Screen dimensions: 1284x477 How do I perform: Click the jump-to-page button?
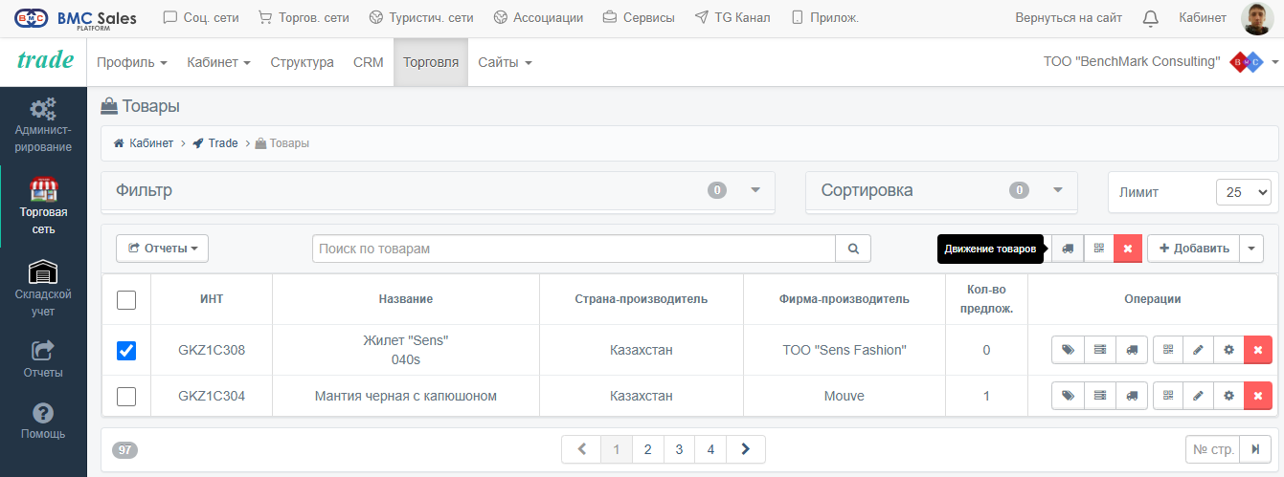click(1255, 449)
